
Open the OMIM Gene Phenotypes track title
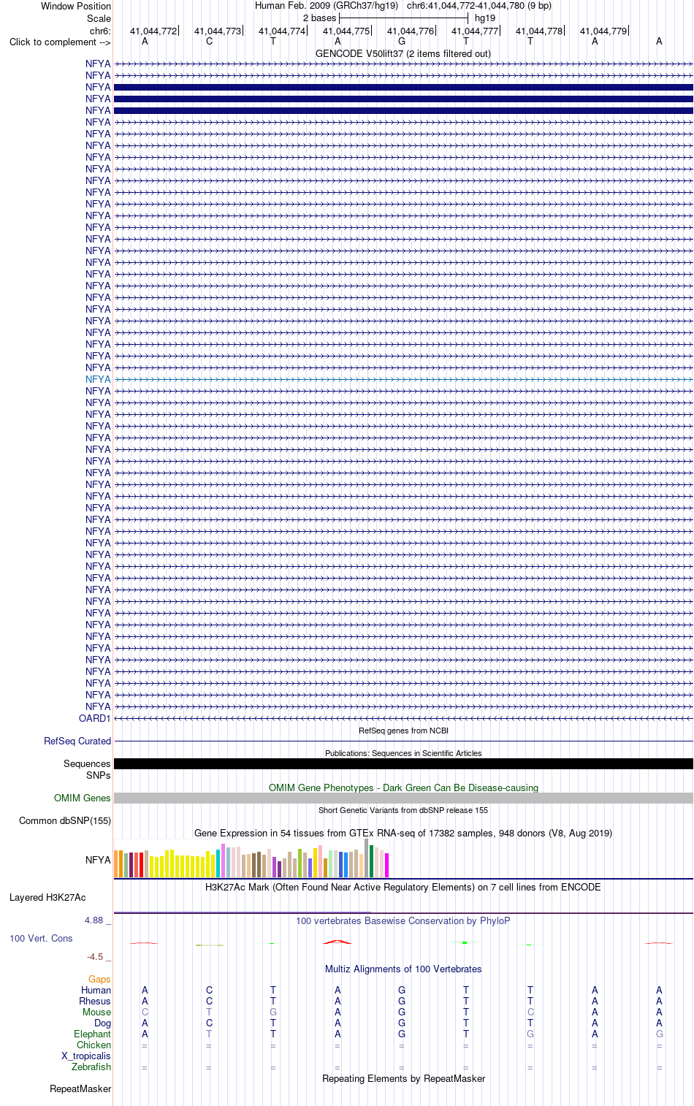pyautogui.click(x=403, y=787)
